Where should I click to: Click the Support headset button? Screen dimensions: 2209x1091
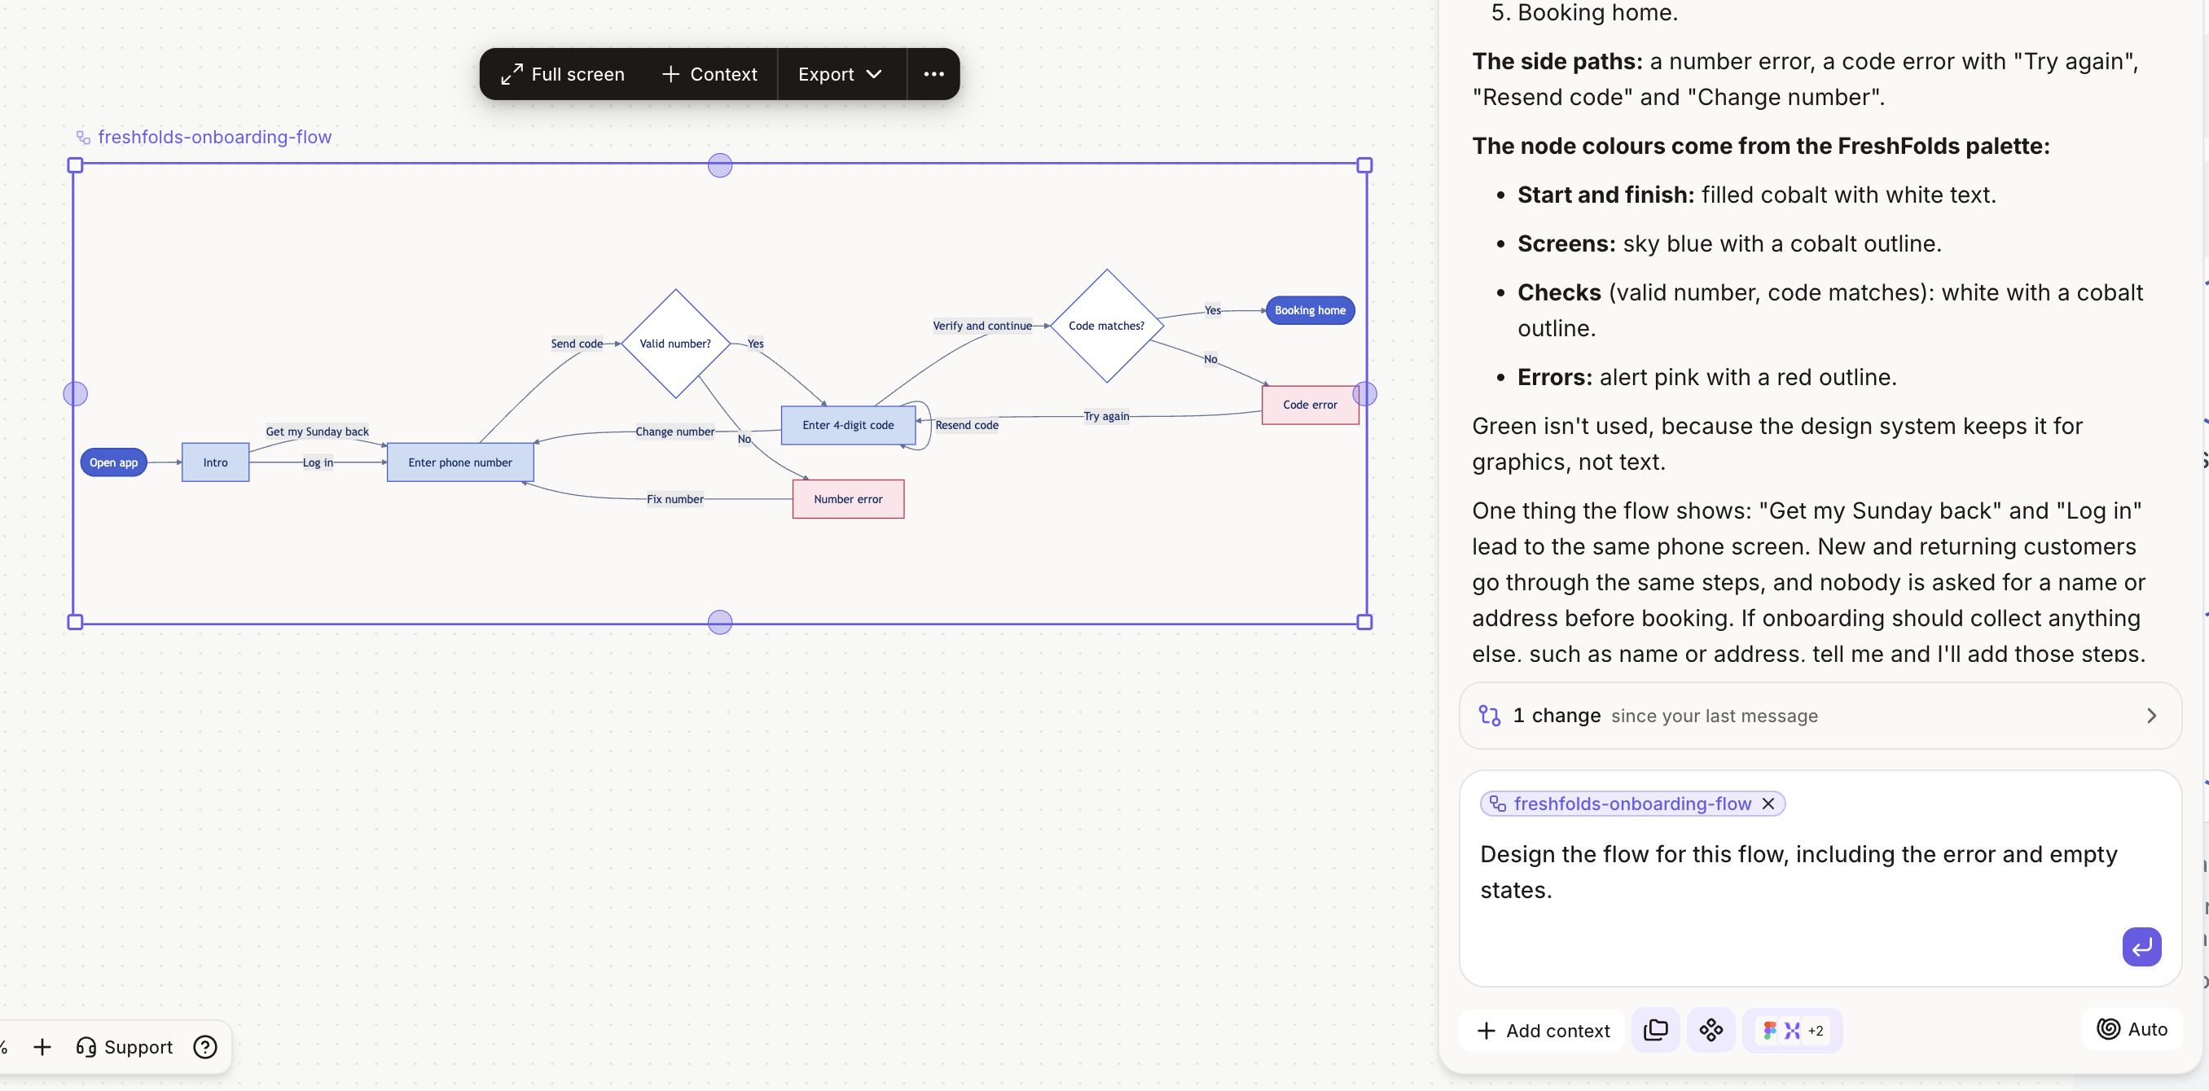point(125,1047)
